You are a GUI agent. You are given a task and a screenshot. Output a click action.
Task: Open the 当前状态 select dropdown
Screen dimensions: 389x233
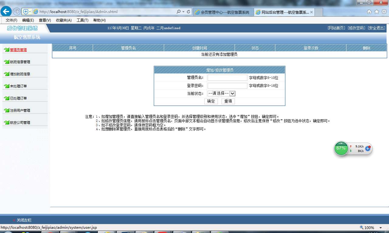coord(221,93)
